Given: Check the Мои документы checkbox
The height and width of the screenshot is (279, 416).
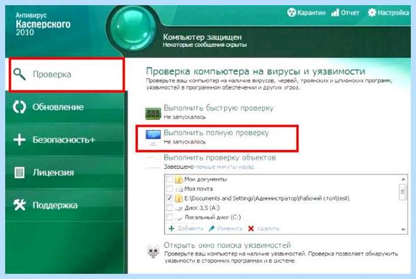Looking at the screenshot, I should [169, 179].
